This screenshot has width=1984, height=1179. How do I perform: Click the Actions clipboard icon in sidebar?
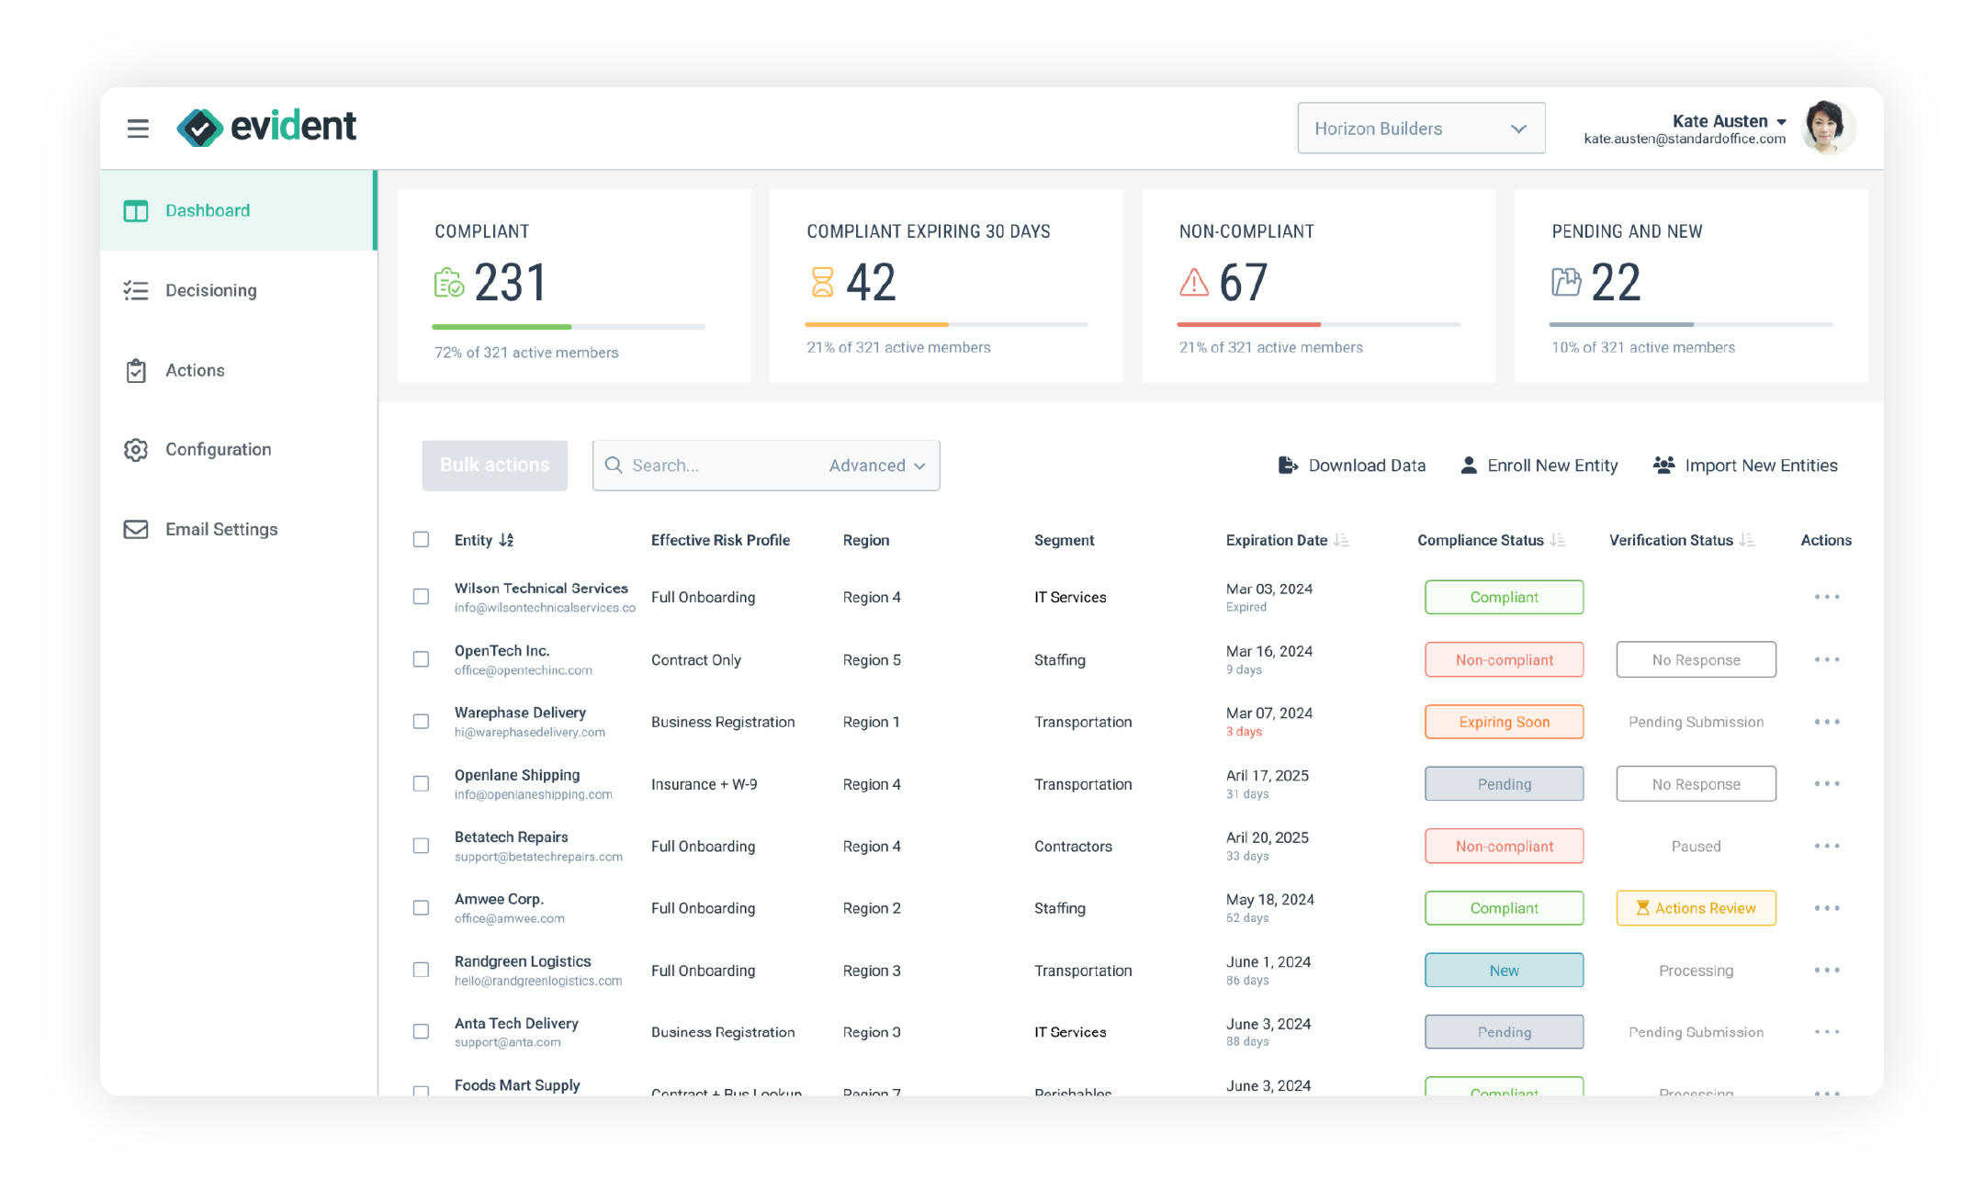pyautogui.click(x=136, y=370)
